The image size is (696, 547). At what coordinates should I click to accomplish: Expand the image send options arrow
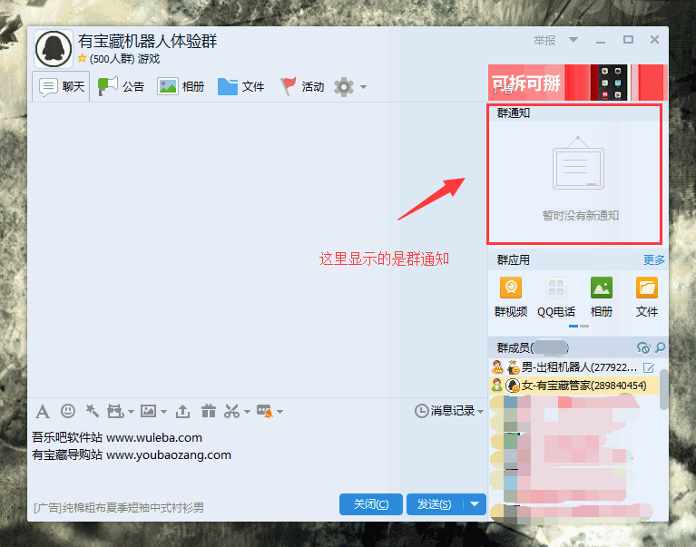[163, 412]
